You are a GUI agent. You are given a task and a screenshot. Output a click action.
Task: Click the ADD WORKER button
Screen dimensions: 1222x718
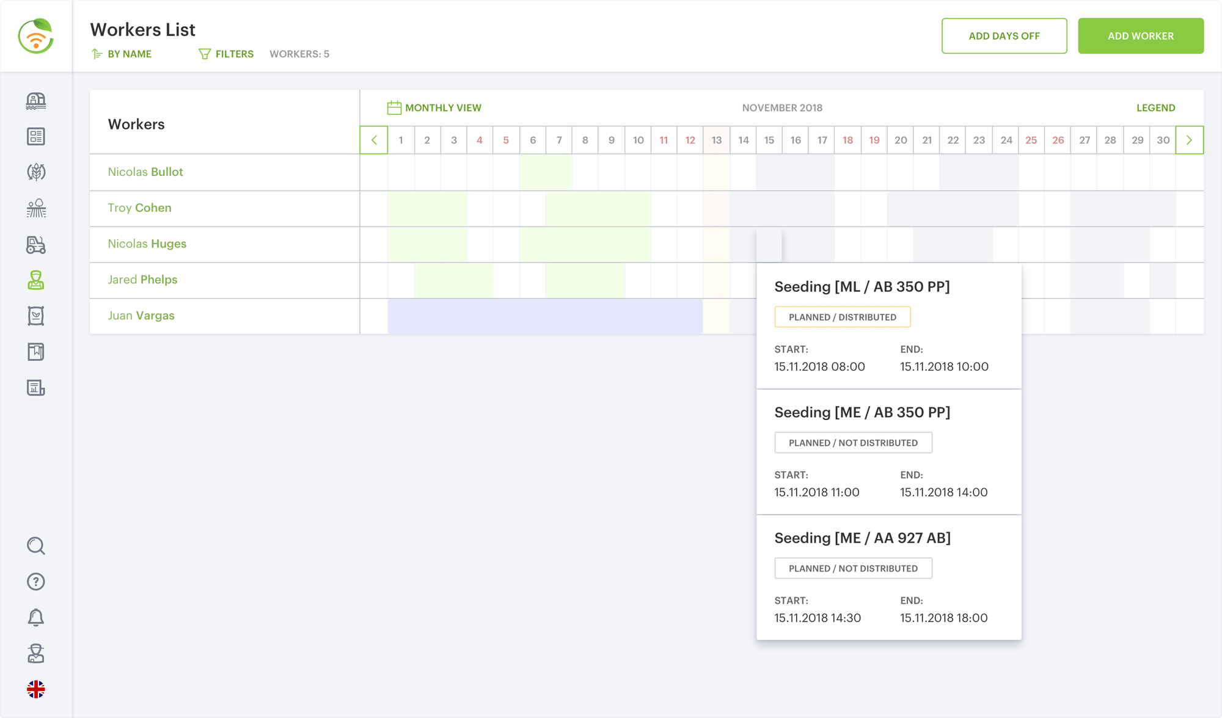[x=1140, y=36]
